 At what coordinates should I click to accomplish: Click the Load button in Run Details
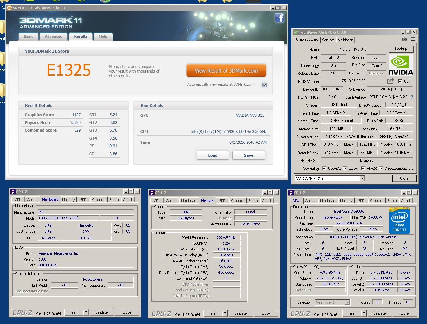tap(213, 155)
